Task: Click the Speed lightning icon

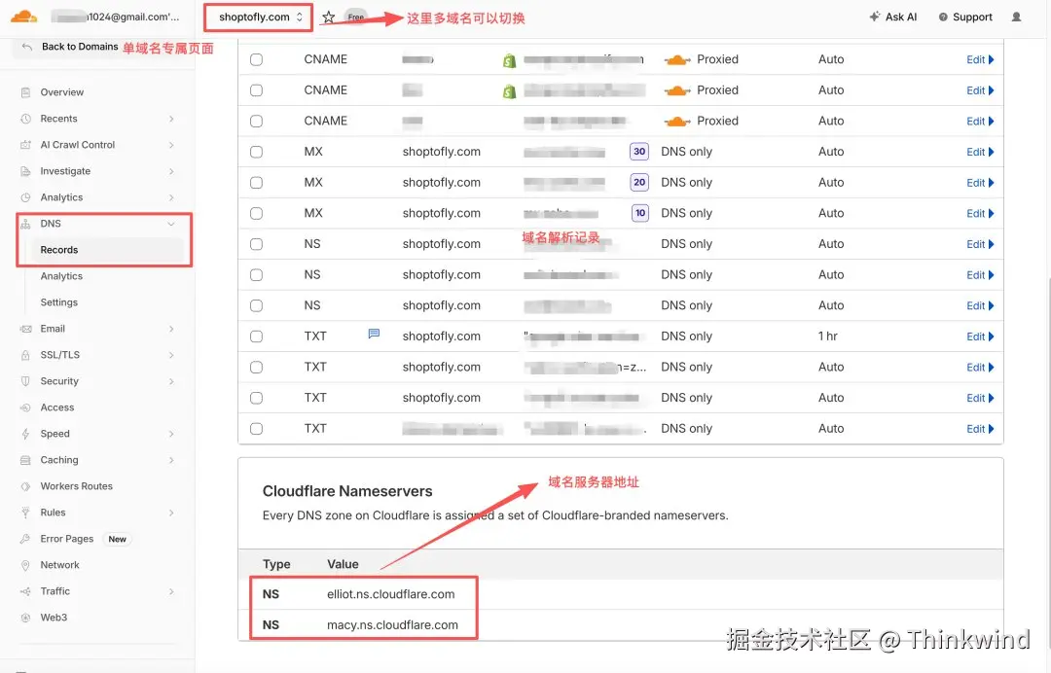Action: tap(25, 434)
